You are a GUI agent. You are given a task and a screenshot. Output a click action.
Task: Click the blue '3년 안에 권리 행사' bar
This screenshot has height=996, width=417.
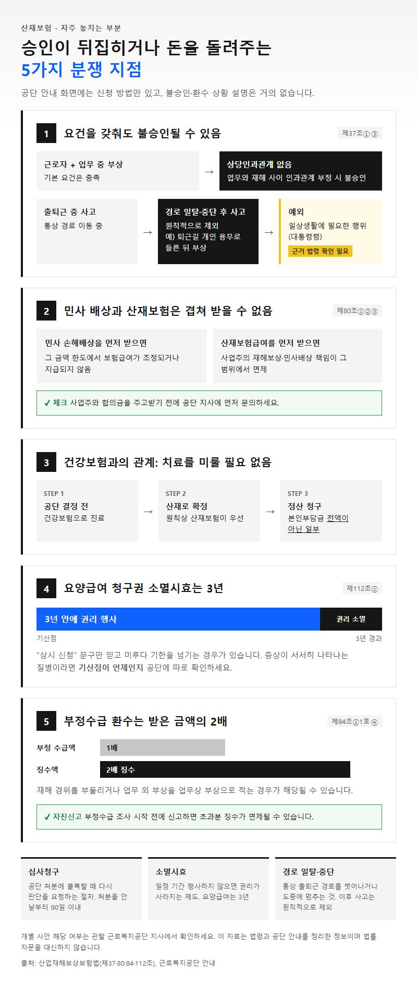(178, 619)
